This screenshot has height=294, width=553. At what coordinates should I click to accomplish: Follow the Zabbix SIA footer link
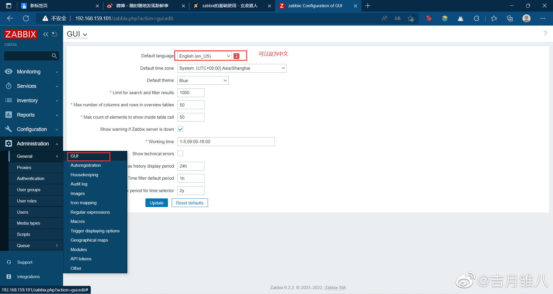[x=335, y=287]
